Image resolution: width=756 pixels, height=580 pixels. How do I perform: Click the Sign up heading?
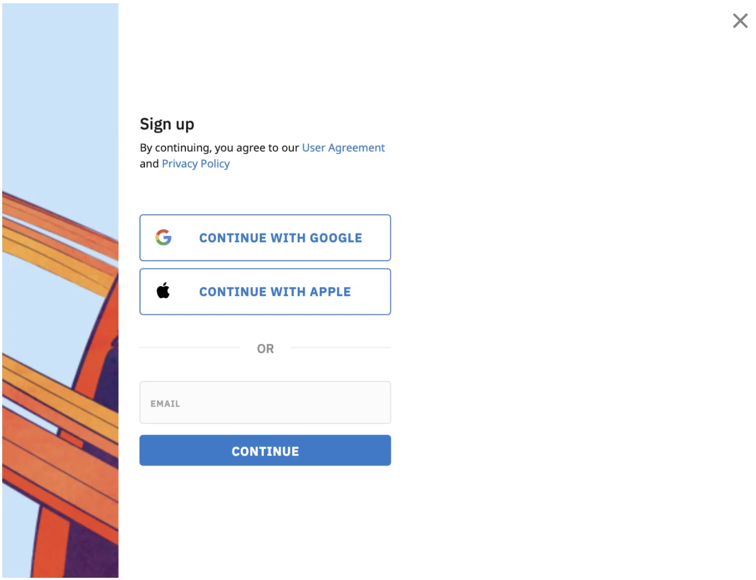(167, 124)
